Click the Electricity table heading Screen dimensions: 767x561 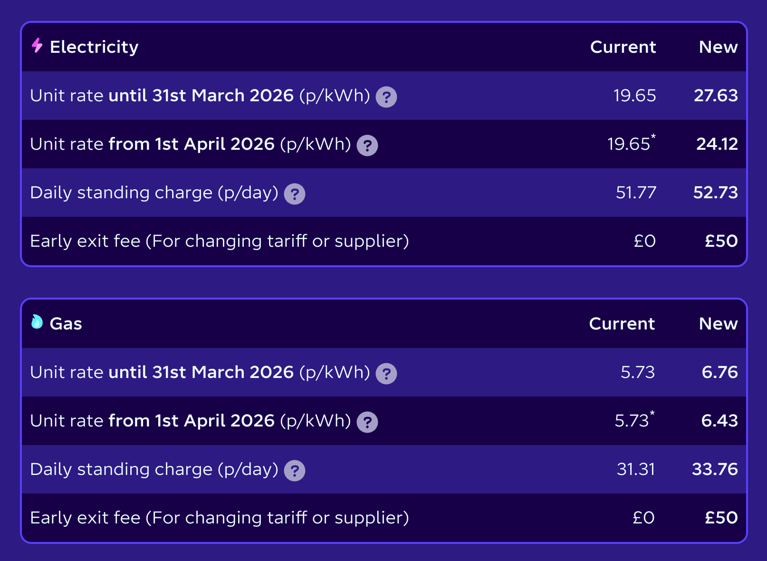pos(94,47)
